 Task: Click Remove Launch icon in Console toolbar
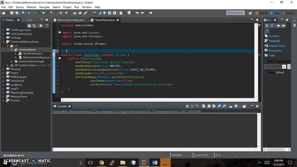tap(192, 106)
